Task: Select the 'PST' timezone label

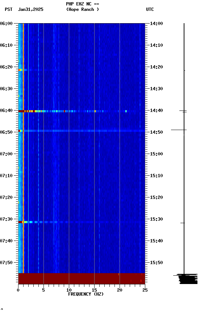Action: [x=9, y=9]
